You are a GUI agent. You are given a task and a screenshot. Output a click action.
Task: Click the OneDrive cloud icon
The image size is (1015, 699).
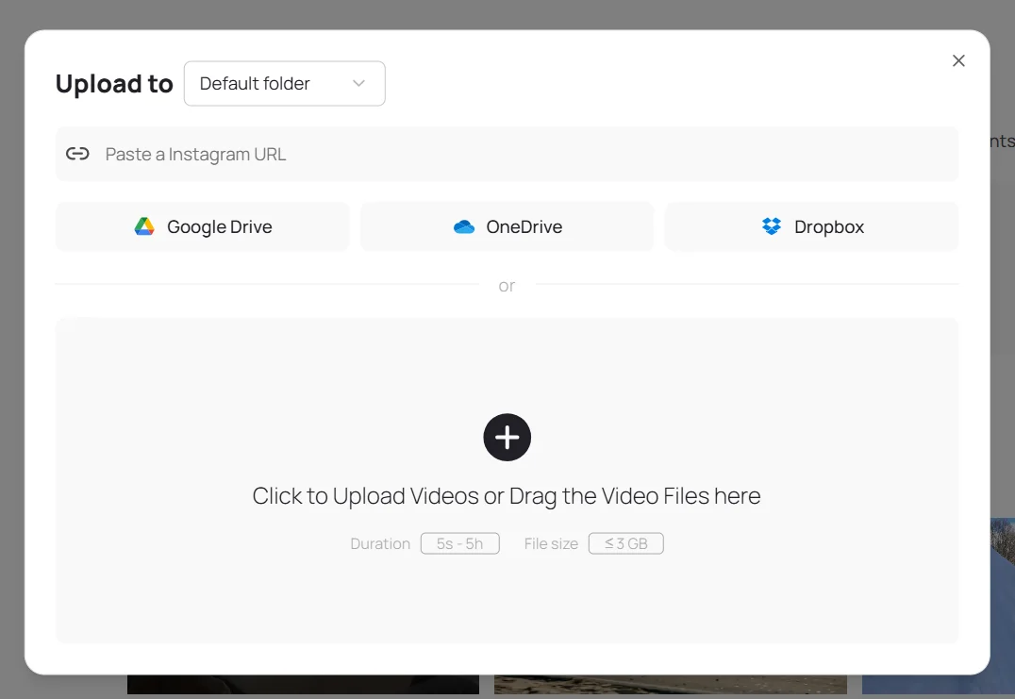click(463, 226)
